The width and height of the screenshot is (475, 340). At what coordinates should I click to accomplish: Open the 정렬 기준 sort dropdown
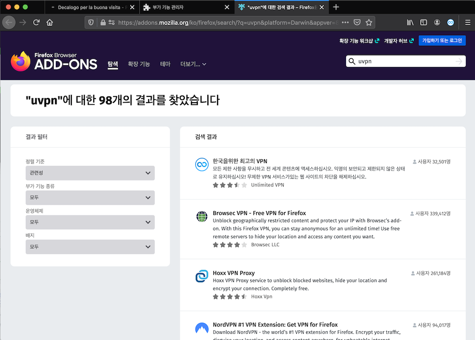(x=90, y=173)
